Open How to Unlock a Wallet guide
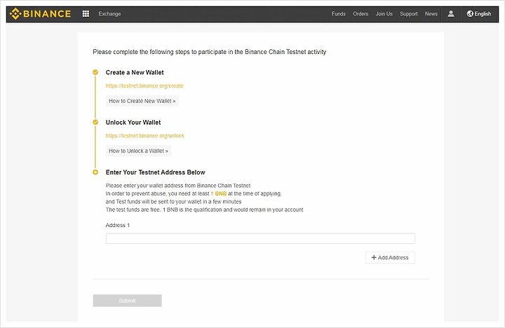 [x=138, y=151]
